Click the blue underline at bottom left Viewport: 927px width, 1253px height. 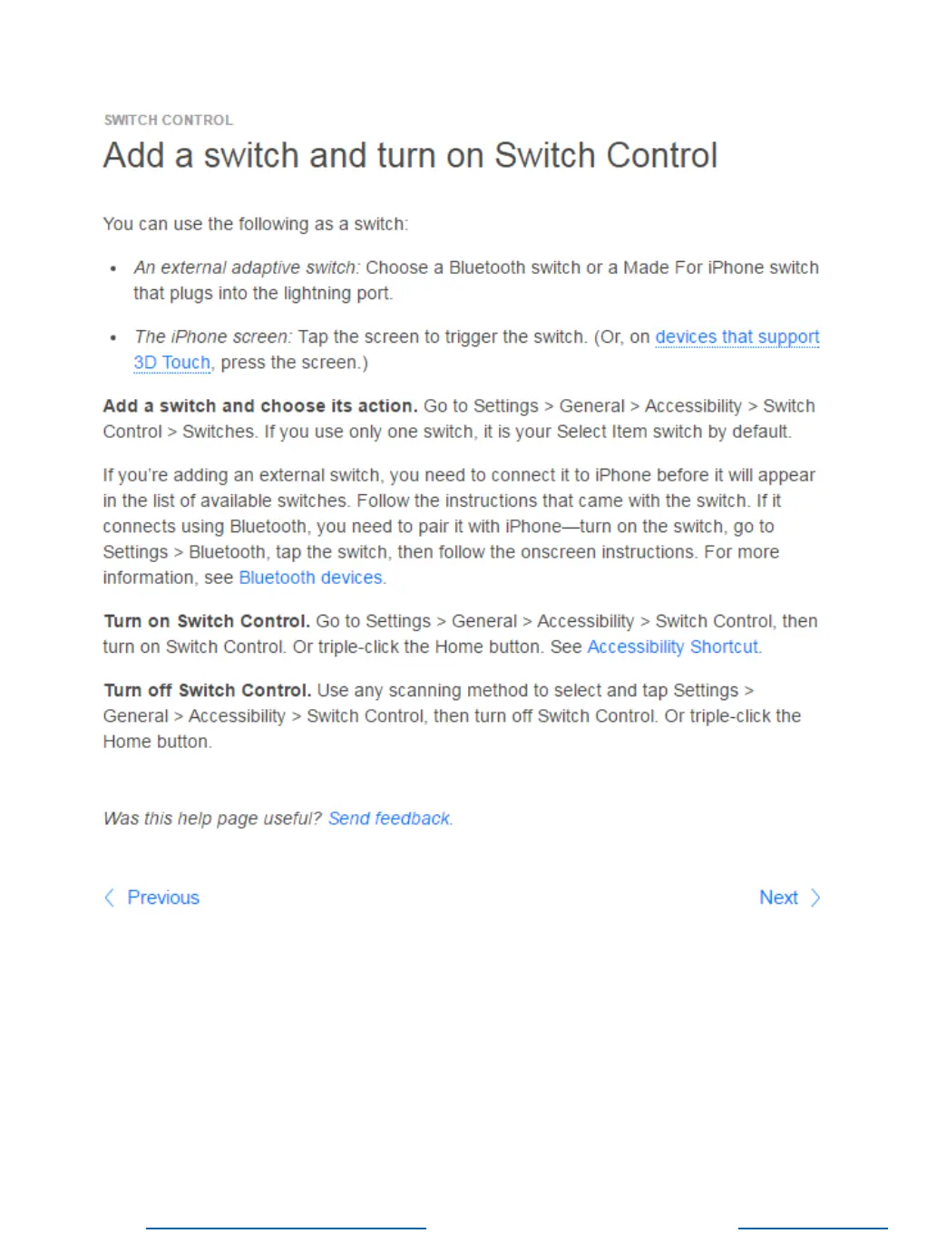(x=286, y=1229)
